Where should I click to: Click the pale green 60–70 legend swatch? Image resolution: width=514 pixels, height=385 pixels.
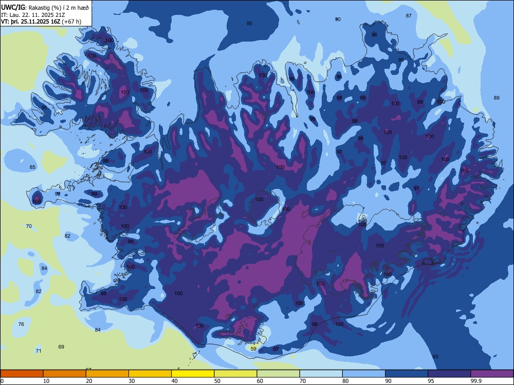[278, 374]
